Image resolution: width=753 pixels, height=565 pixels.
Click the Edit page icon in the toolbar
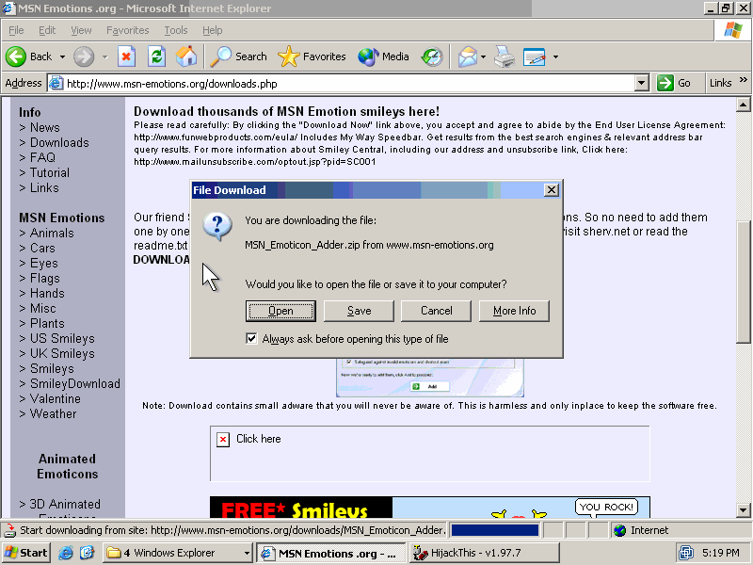coord(534,56)
